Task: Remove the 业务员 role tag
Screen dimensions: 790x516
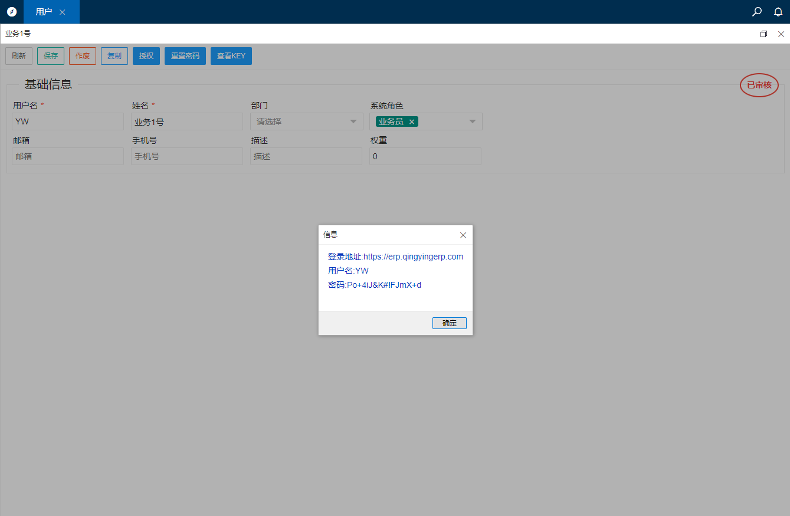Action: [x=412, y=121]
